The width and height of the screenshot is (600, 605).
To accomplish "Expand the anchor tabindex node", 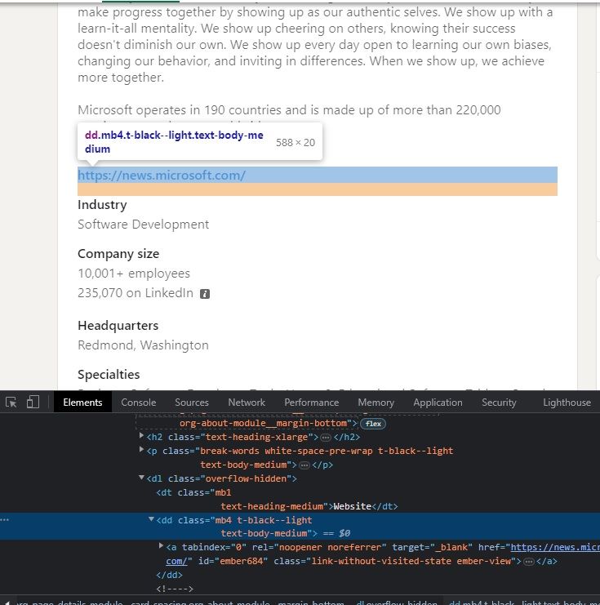I will [x=162, y=546].
